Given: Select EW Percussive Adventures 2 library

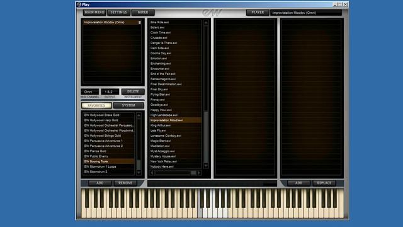Looking at the screenshot, I should (x=109, y=146).
